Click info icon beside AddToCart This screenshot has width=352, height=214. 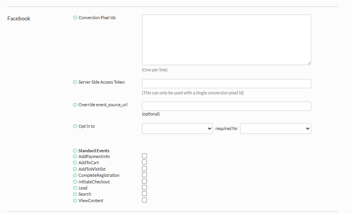click(x=75, y=163)
